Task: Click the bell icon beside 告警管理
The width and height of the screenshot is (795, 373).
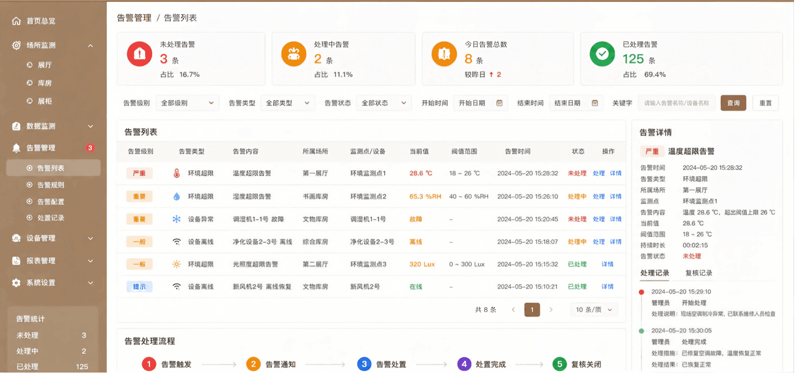Action: point(16,148)
